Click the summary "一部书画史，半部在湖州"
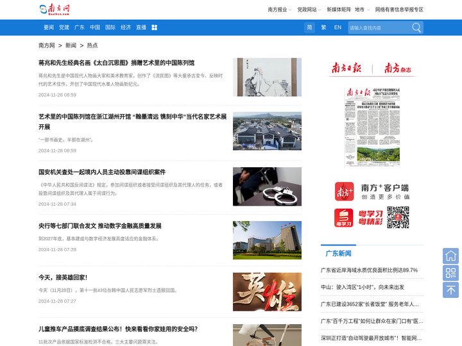The width and height of the screenshot is (462, 346). [66, 140]
